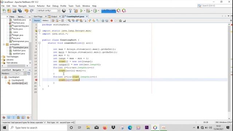Viewport: 233px width, 131px height.
Task: Click the Last Edit icon in editor toolbar
Action: click(x=53, y=21)
